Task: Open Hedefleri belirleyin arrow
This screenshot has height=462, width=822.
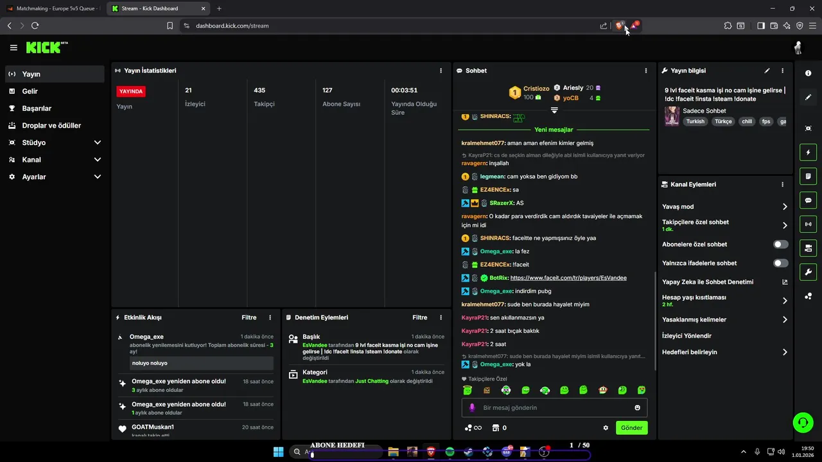Action: 785,352
